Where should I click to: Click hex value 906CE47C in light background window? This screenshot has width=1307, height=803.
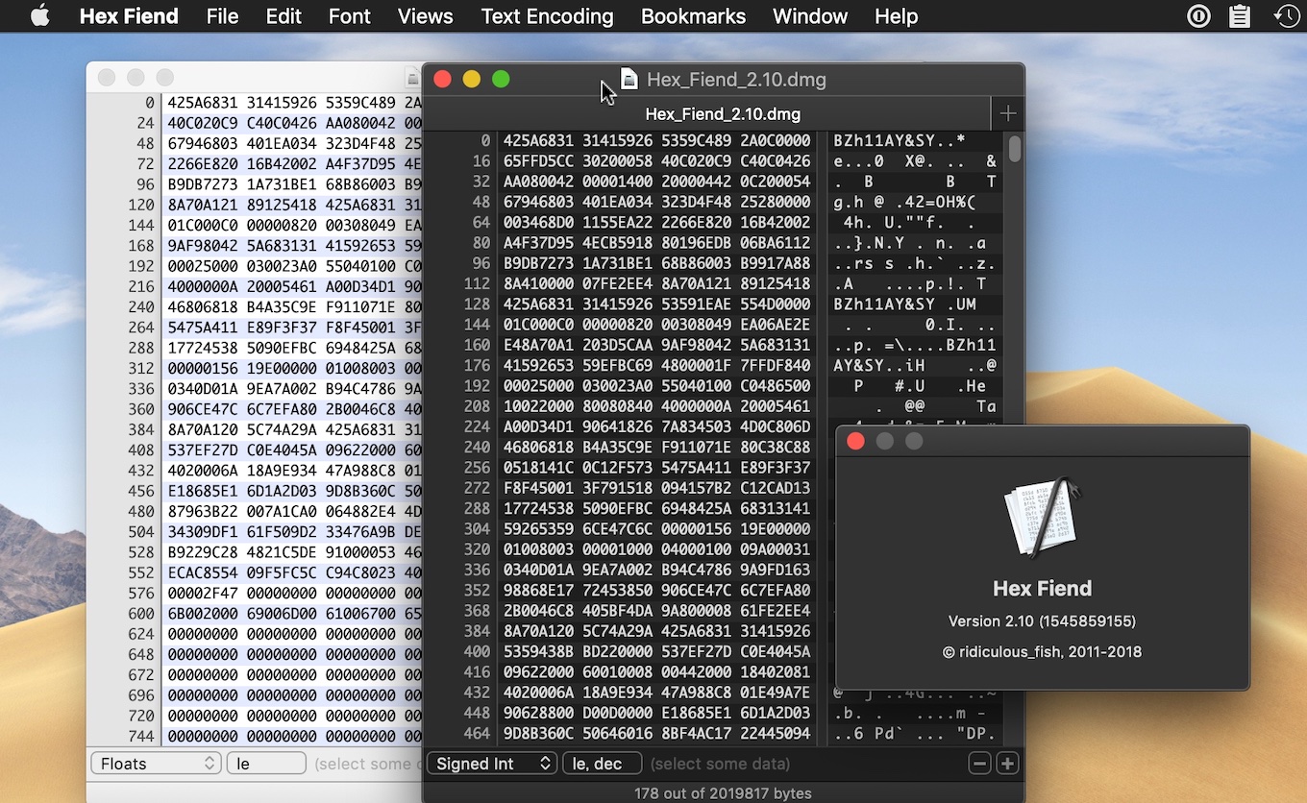[205, 409]
